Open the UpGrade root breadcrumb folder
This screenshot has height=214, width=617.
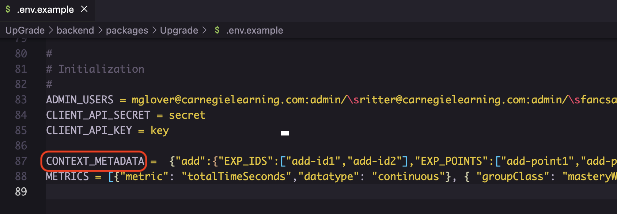click(25, 30)
